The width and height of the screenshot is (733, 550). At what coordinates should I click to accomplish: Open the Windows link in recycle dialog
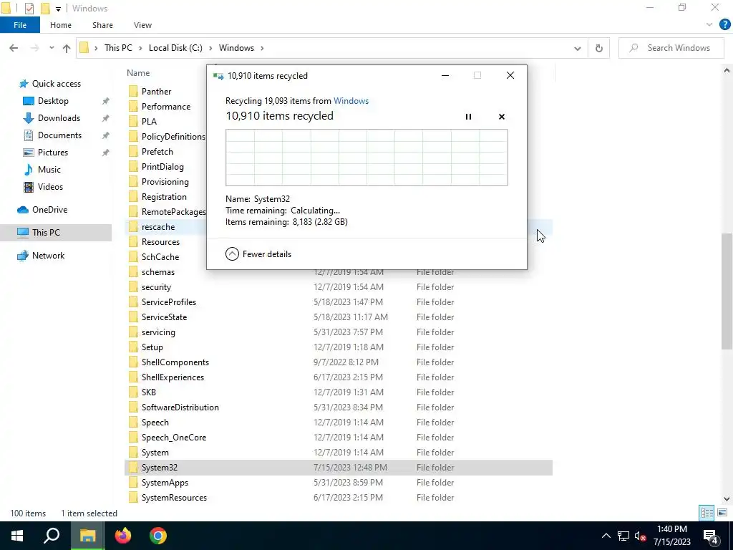tap(351, 100)
